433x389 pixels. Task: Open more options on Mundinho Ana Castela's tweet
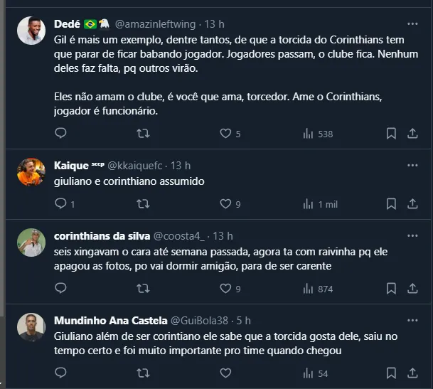[x=412, y=321]
